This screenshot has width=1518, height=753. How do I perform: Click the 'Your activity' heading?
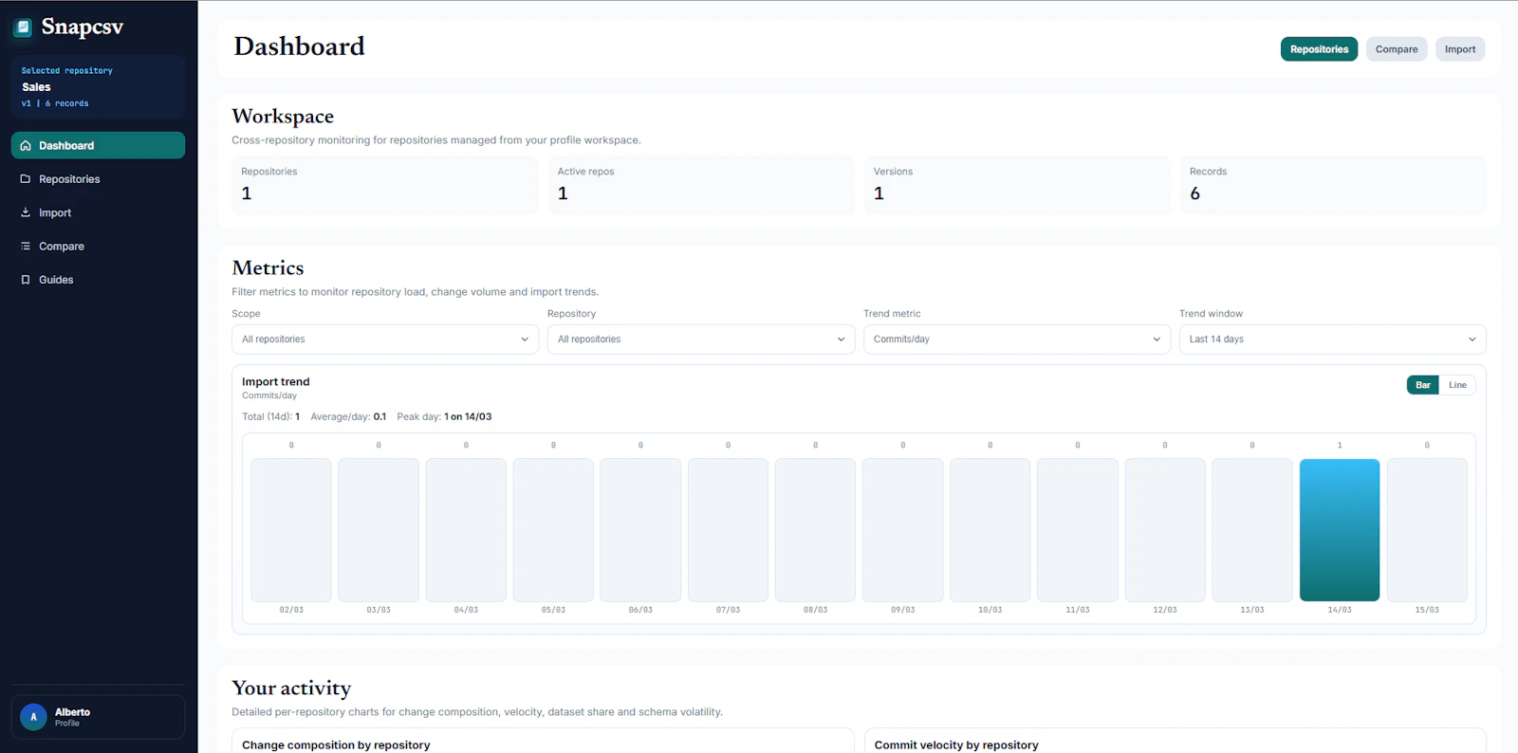point(291,689)
